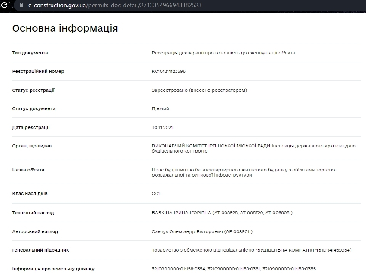Select the label 'Дата реєстрації'
This screenshot has height=276, width=366.
[31, 127]
